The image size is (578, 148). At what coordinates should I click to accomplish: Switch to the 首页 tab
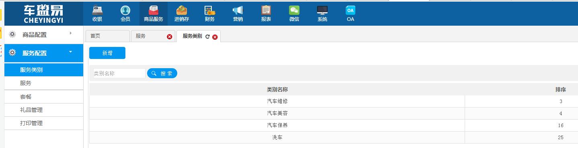pos(107,36)
